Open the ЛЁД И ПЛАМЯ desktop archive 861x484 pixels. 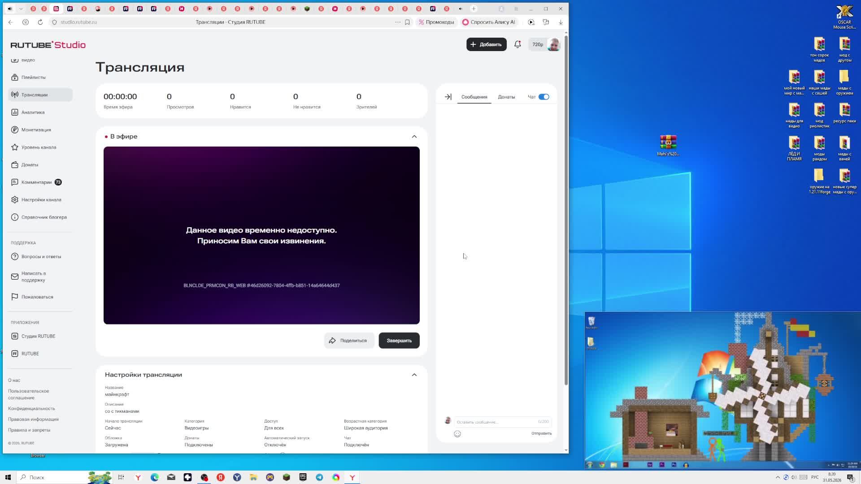[x=794, y=148]
